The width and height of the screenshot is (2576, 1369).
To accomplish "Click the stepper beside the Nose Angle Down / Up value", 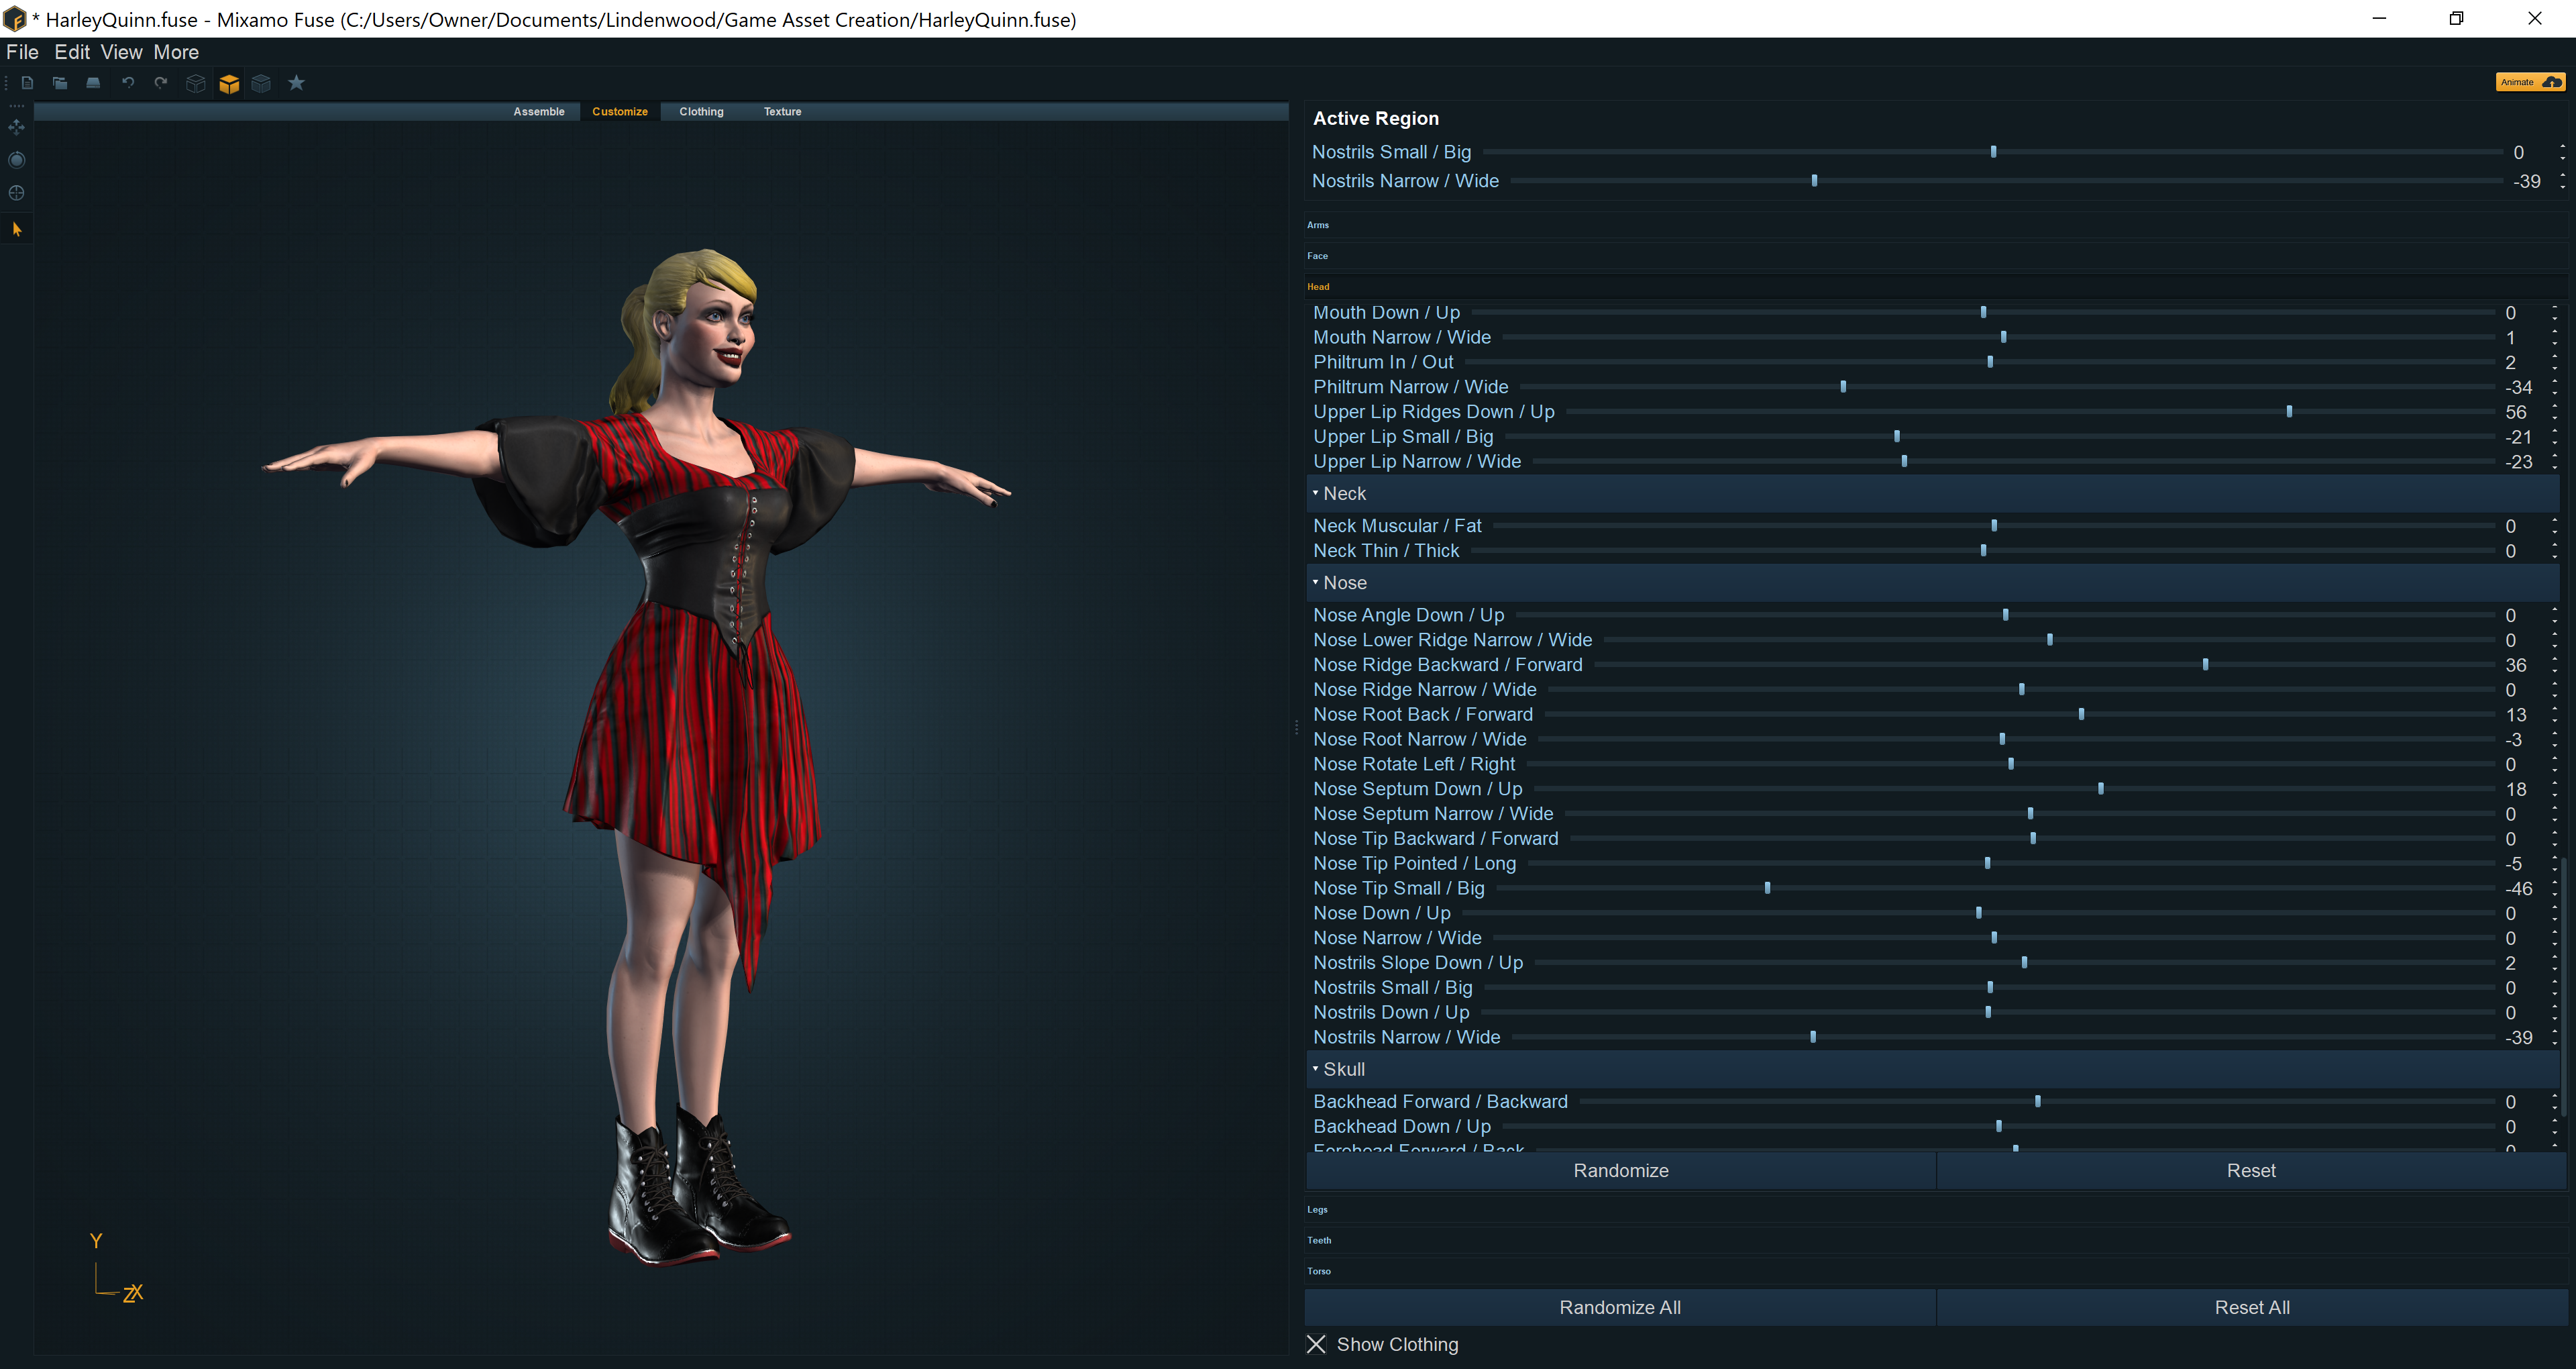I will coord(2555,615).
